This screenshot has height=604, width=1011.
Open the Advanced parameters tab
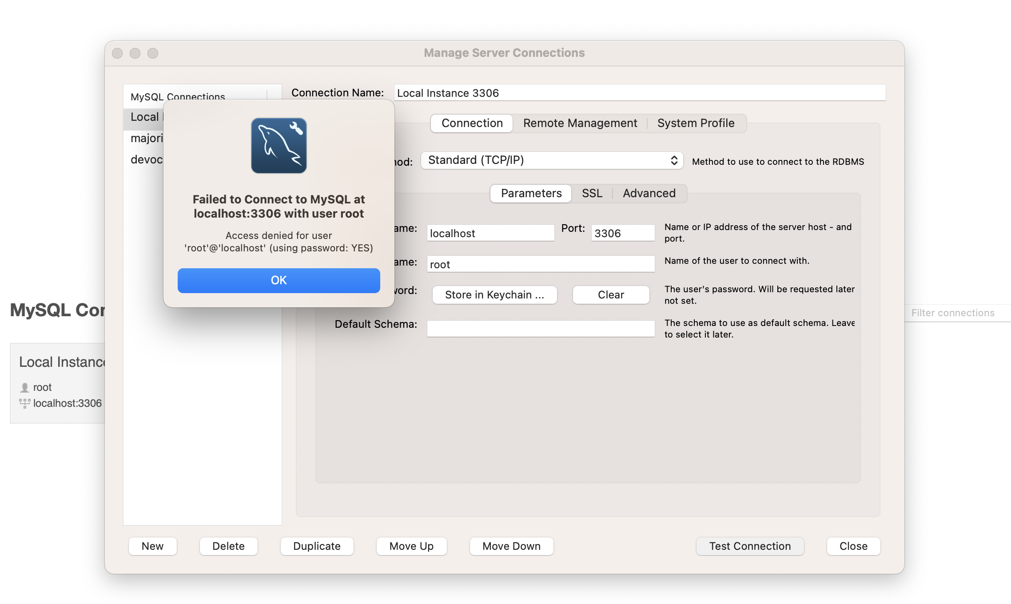click(x=649, y=193)
